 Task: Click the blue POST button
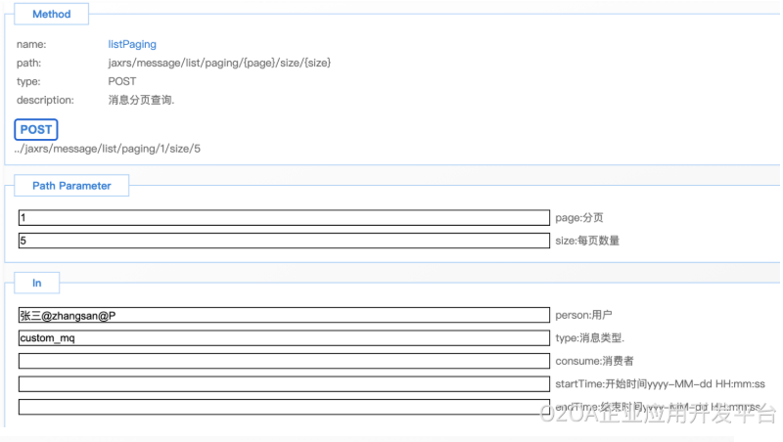click(x=36, y=129)
